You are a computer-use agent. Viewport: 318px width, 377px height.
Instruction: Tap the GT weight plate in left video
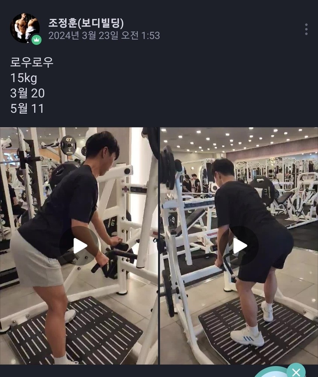68,145
